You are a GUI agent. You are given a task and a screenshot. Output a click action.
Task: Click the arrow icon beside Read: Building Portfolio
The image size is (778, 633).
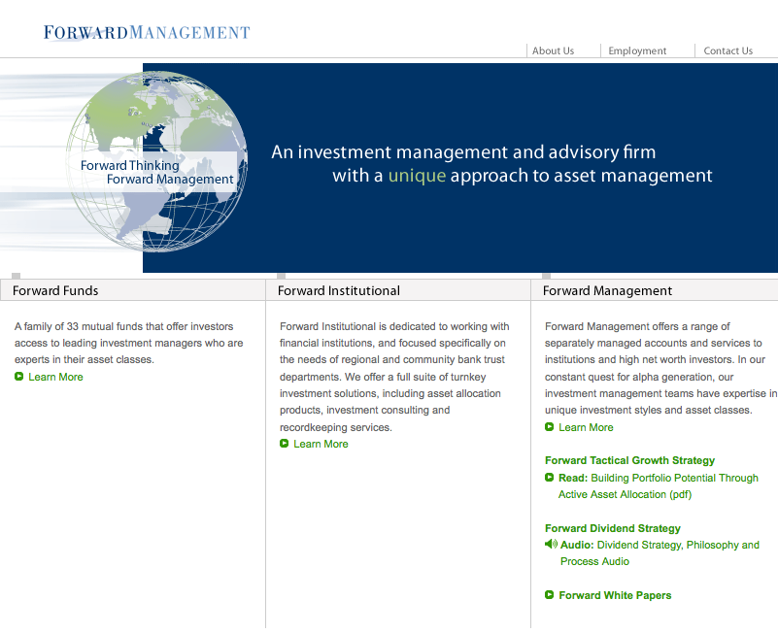(x=550, y=478)
